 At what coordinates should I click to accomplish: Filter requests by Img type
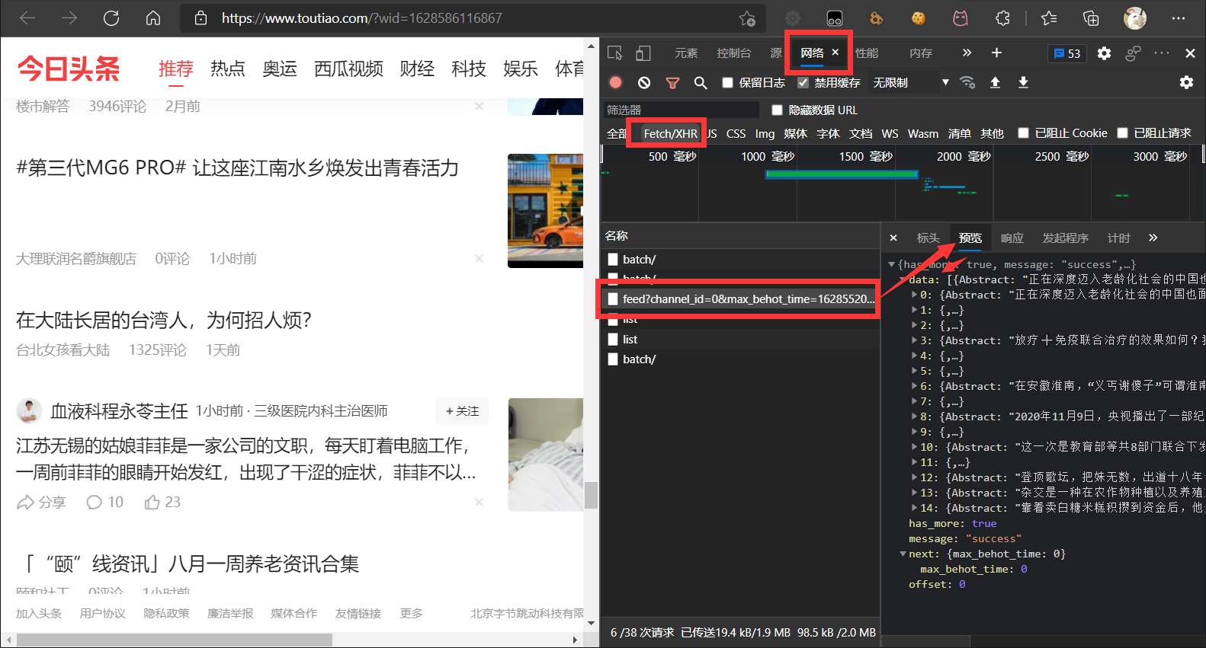click(765, 133)
